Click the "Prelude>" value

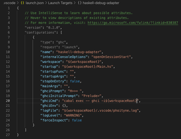pyautogui.click(x=91, y=96)
